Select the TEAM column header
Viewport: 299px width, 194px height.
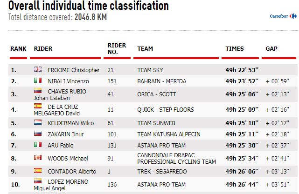click(x=145, y=49)
